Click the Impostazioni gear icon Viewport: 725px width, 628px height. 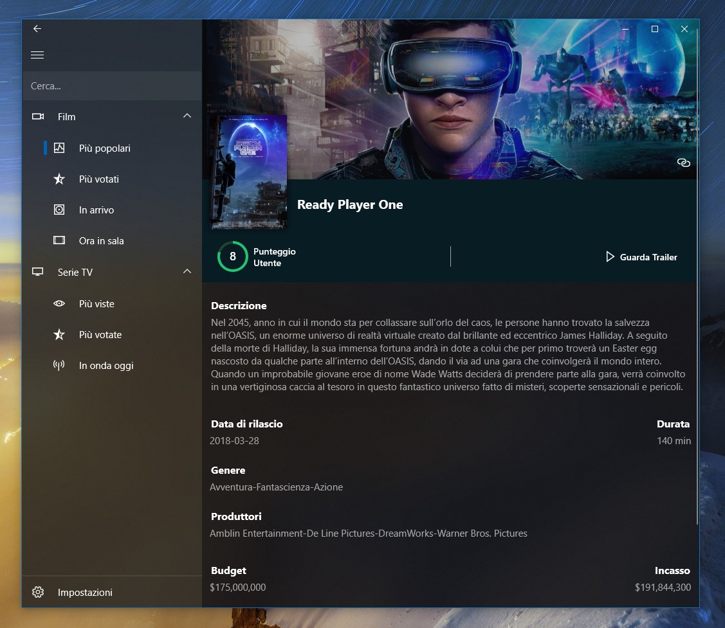(38, 592)
